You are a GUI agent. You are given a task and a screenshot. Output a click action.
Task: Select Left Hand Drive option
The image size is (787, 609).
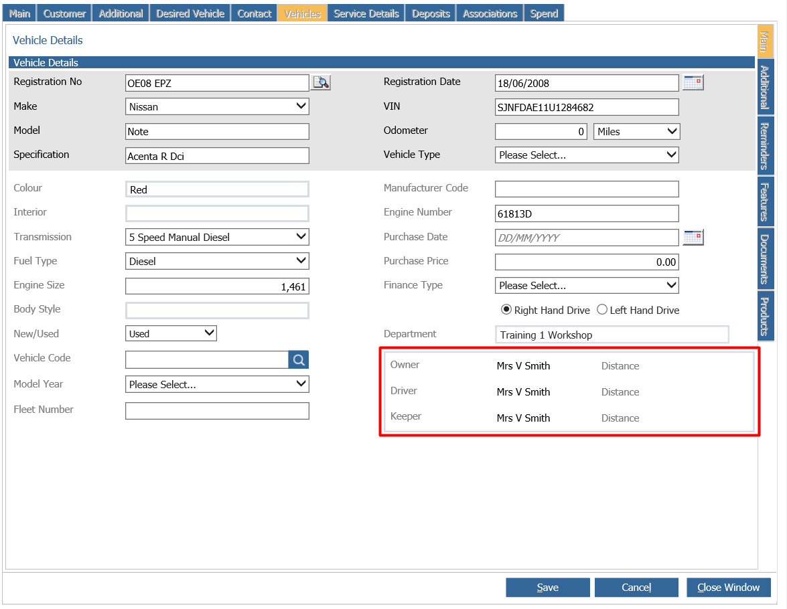click(601, 309)
